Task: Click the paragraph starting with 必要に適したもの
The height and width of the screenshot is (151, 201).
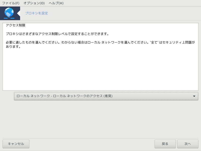Action: tap(100, 45)
